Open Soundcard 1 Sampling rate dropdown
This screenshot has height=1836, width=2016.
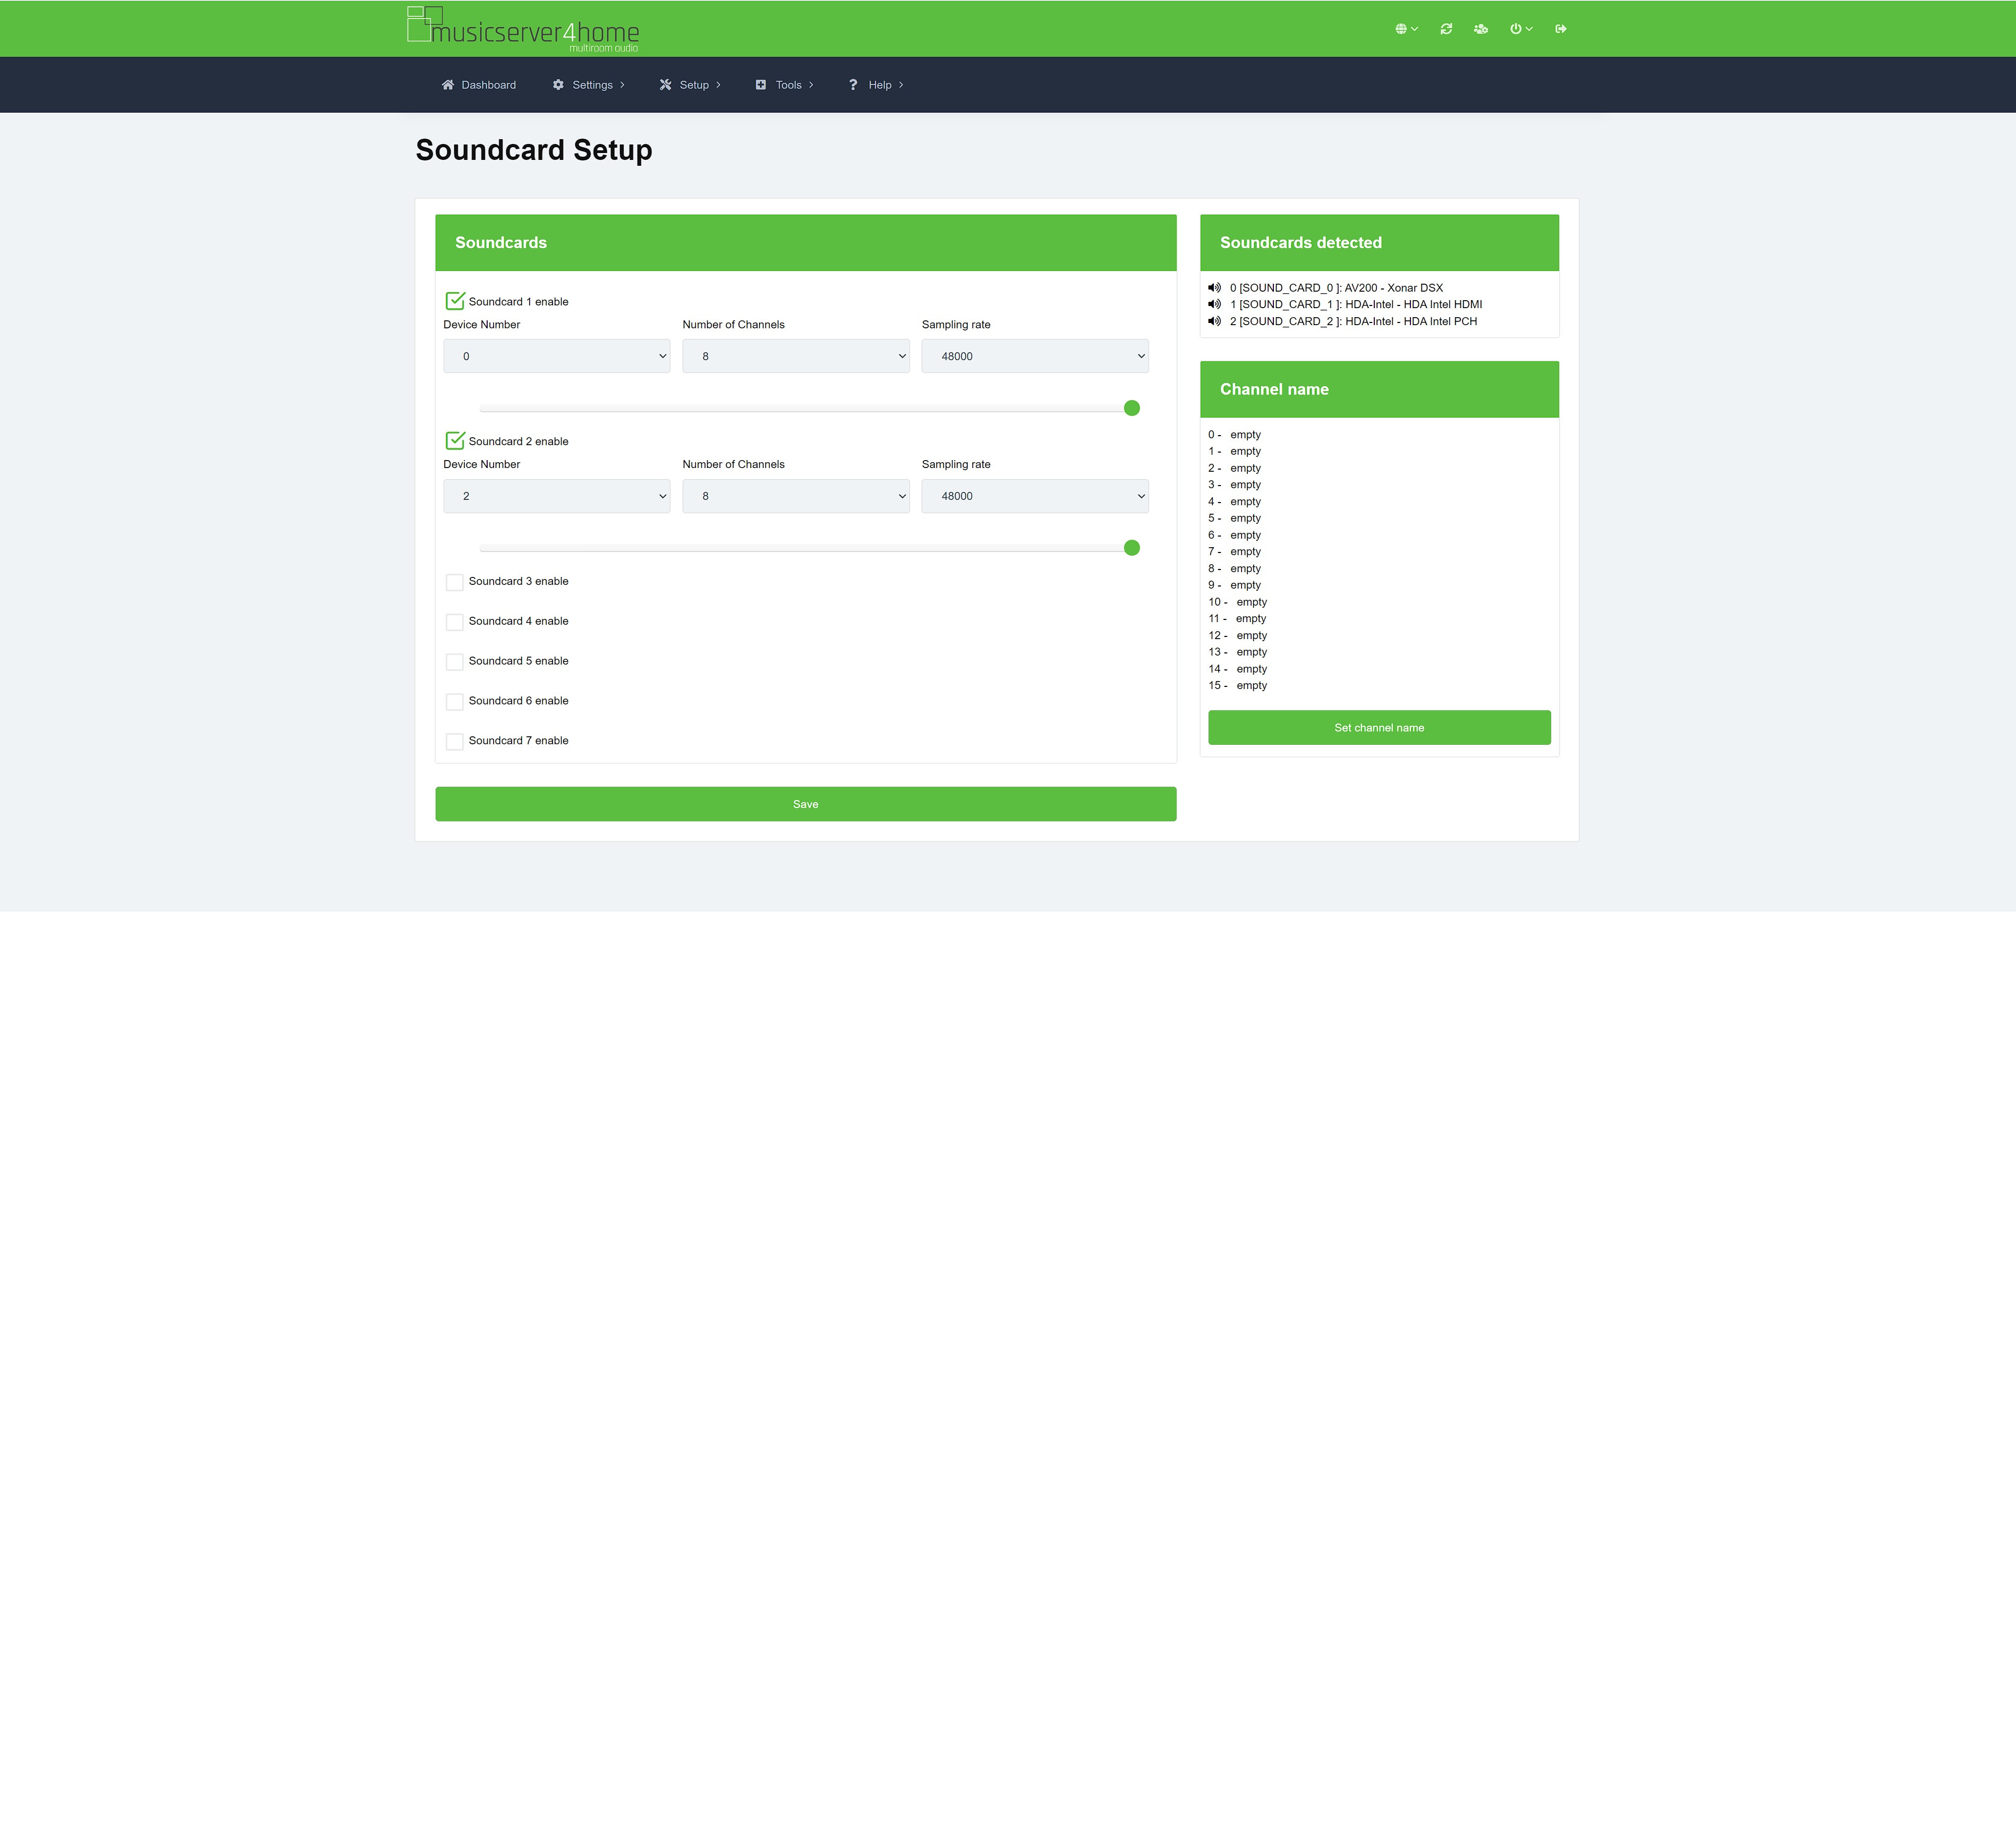tap(1034, 356)
